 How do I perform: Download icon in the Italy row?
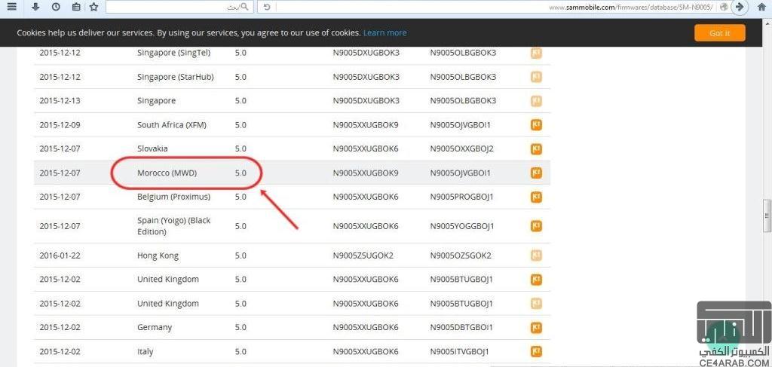(x=536, y=351)
